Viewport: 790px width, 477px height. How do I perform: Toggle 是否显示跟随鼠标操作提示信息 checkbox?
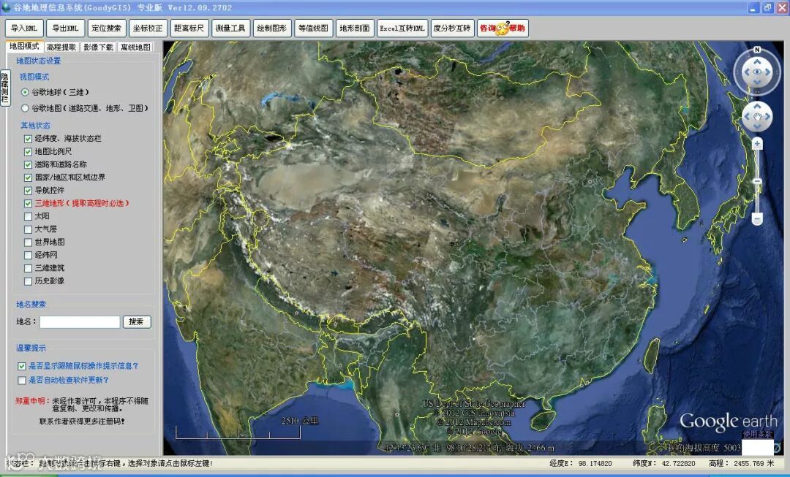click(x=22, y=366)
